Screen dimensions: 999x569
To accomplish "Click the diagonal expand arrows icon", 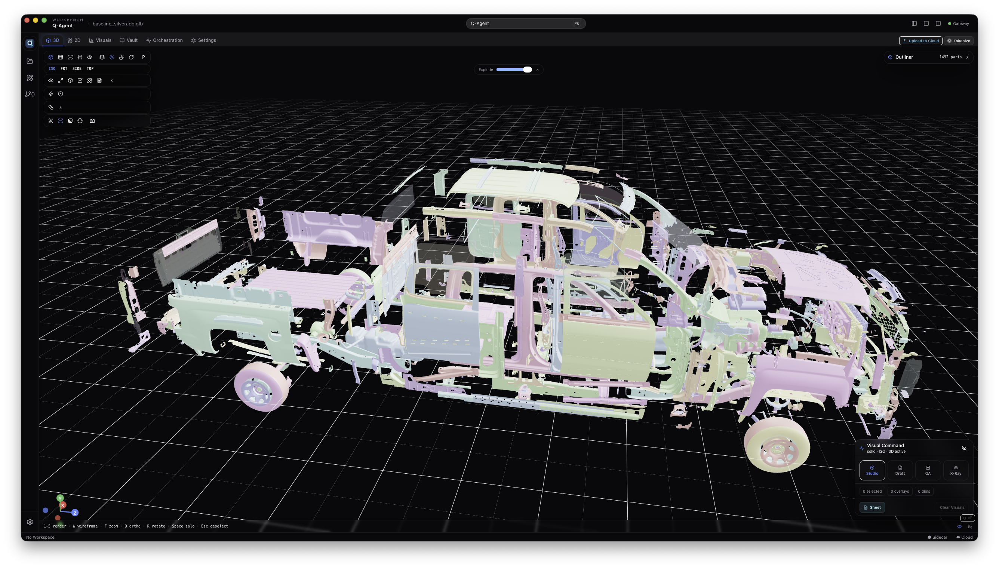I will [x=61, y=80].
